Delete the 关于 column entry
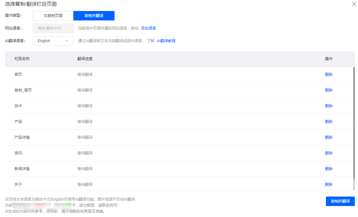358x217 pixels. 328,184
